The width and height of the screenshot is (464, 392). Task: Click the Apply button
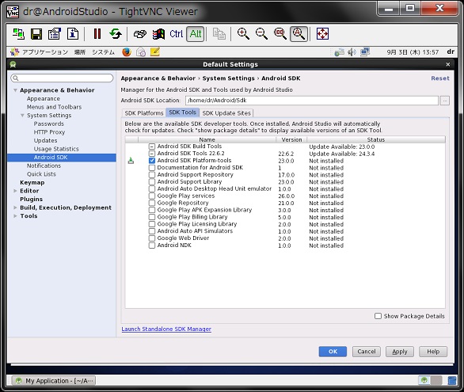400,352
